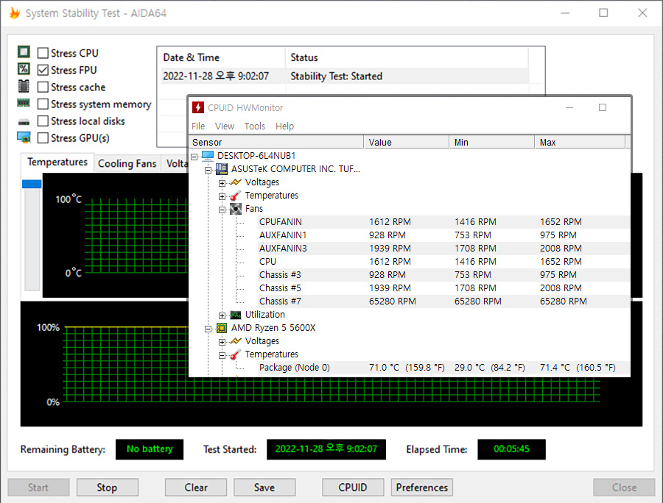Click the thermometer icon under AMD Ryzen node
663x503 pixels.
(x=236, y=354)
